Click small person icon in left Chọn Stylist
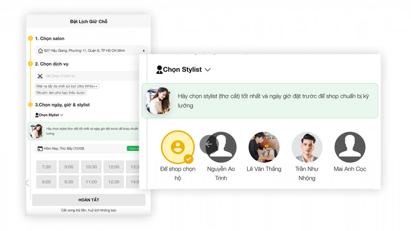411x231 pixels. click(37, 115)
